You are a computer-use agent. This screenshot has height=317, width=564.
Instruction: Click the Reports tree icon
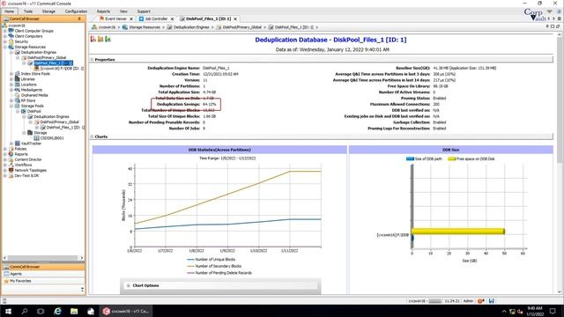(x=11, y=154)
